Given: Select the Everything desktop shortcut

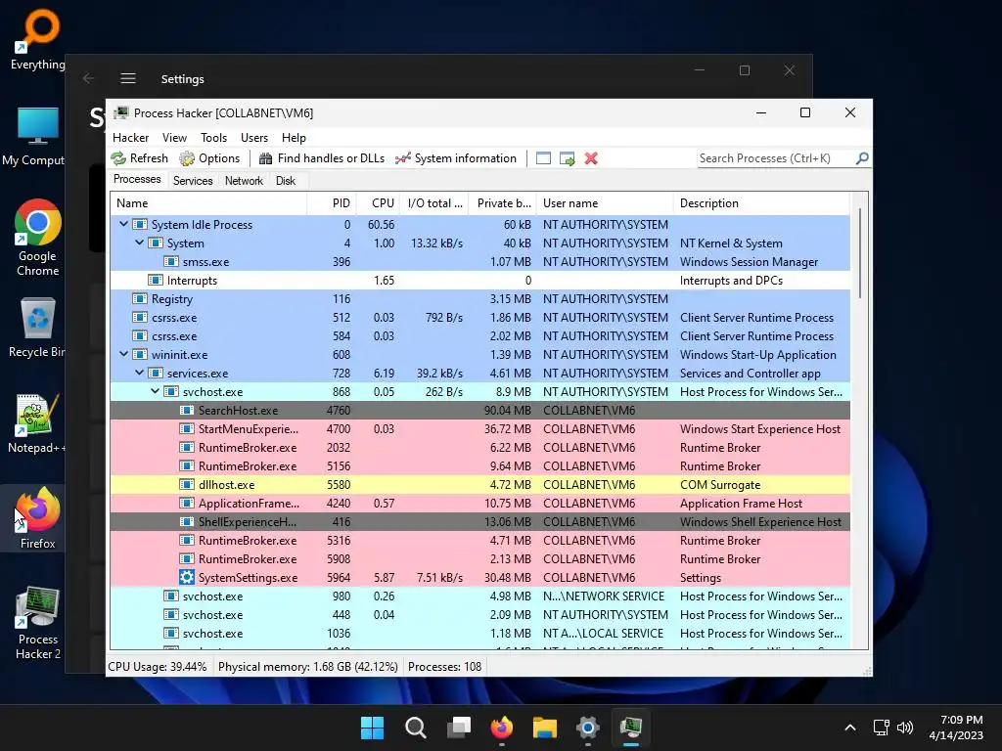Looking at the screenshot, I should click(x=38, y=39).
